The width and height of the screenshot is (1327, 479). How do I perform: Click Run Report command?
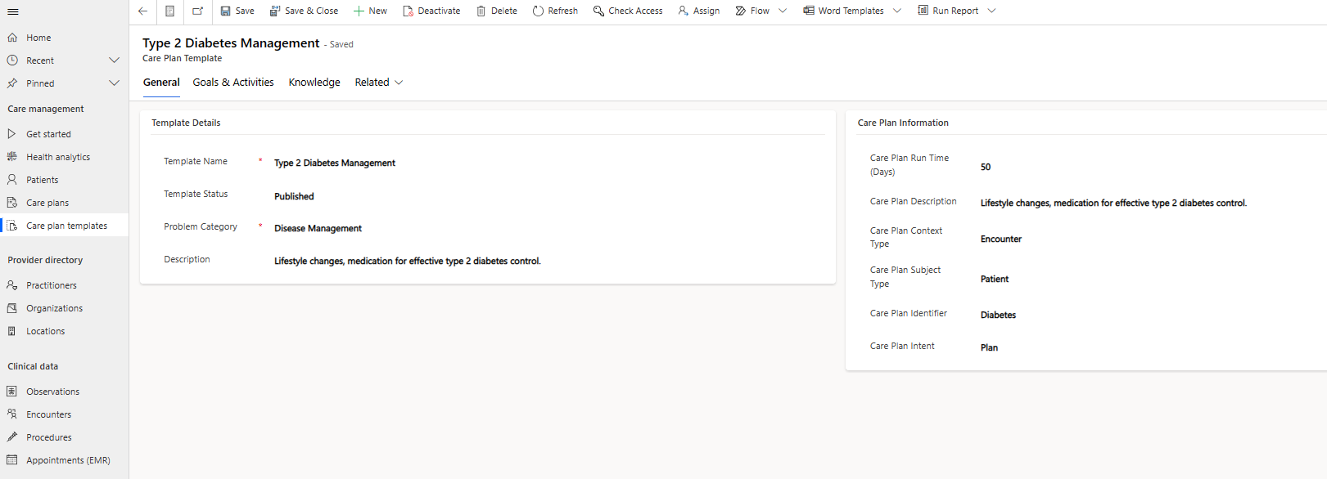[x=948, y=11]
